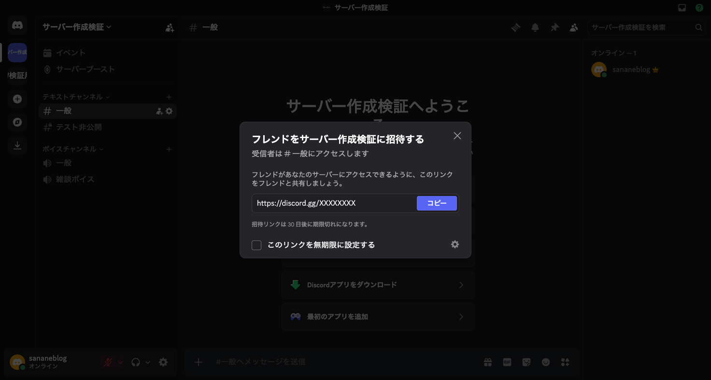Select the テスト非公開 channel

108,127
